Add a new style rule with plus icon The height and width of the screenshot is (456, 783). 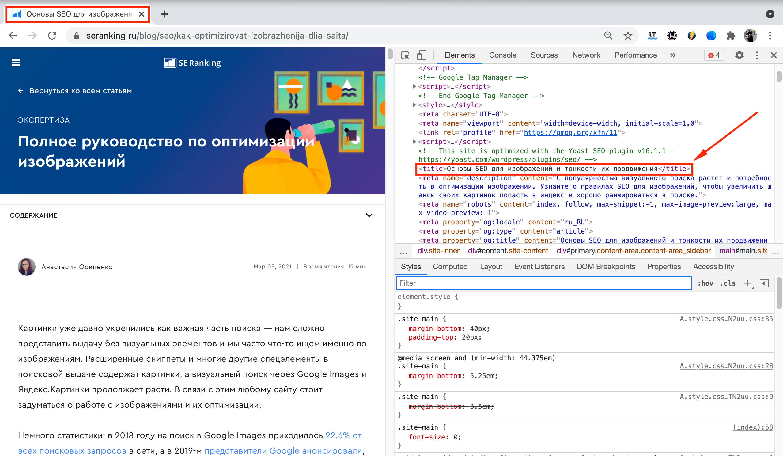(x=747, y=283)
